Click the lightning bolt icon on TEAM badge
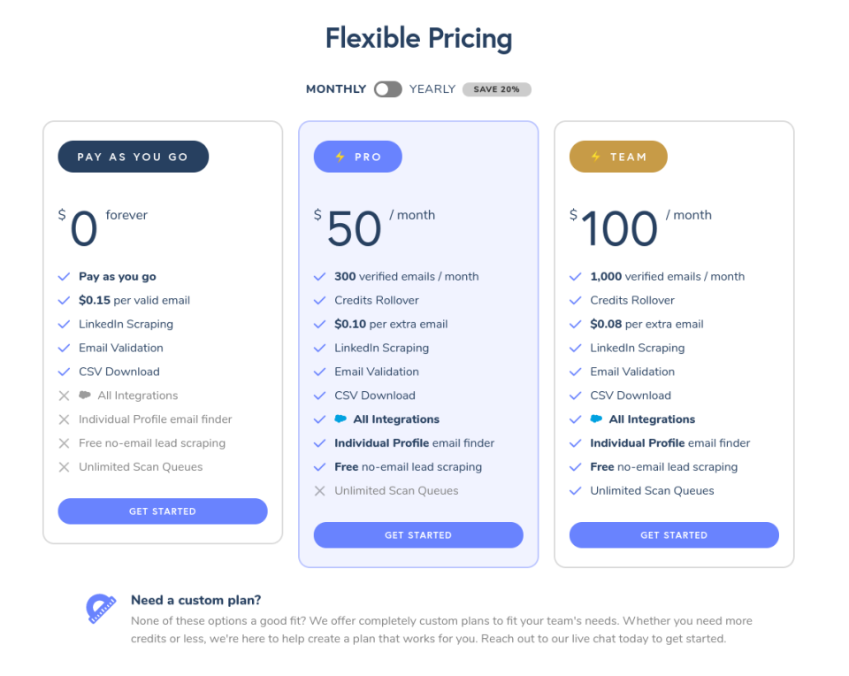The image size is (849, 676). (595, 157)
